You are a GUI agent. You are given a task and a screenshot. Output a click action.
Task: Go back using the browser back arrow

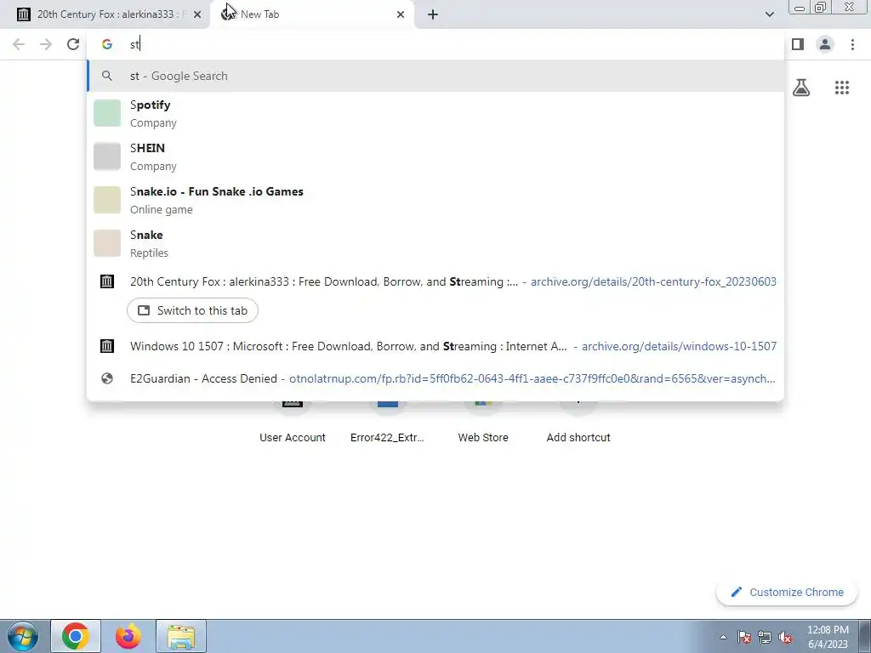pyautogui.click(x=19, y=44)
